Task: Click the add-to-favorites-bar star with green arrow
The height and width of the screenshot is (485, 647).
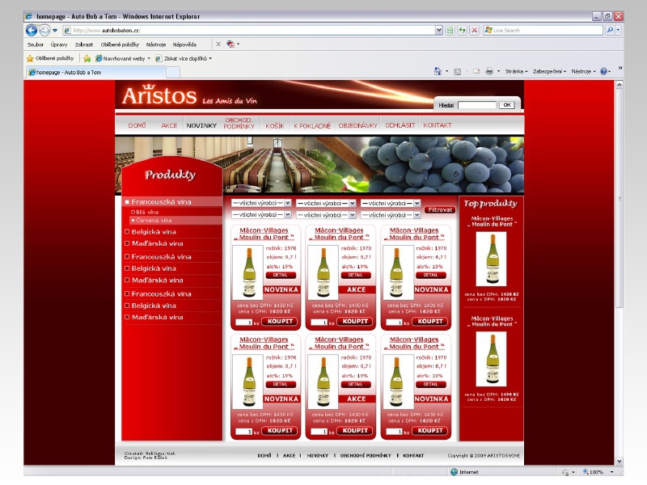Action: tap(87, 58)
